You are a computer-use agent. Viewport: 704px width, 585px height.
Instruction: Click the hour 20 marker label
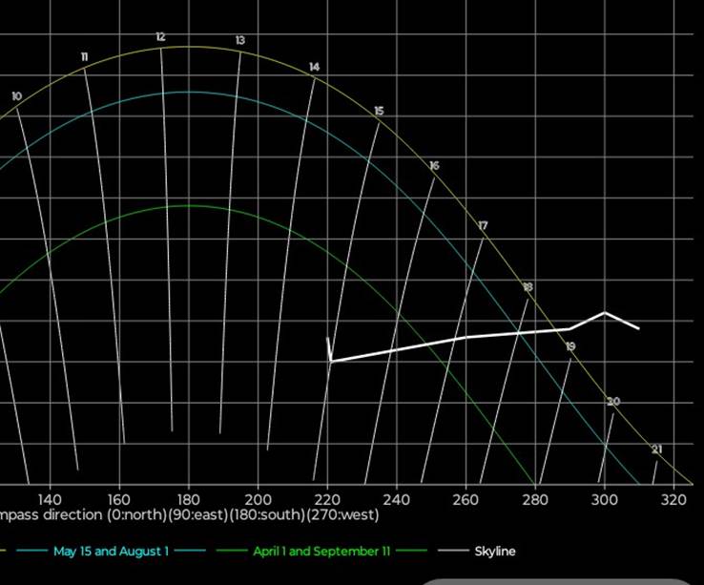coord(613,402)
